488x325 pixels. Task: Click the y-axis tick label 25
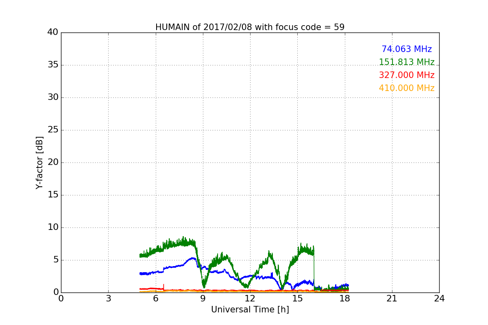(53, 130)
